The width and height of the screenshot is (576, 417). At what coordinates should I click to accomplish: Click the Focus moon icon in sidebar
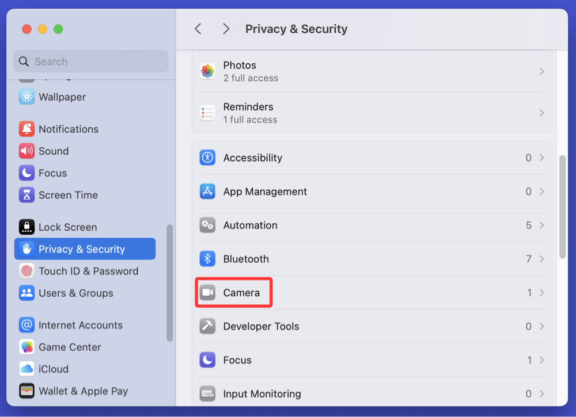26,173
